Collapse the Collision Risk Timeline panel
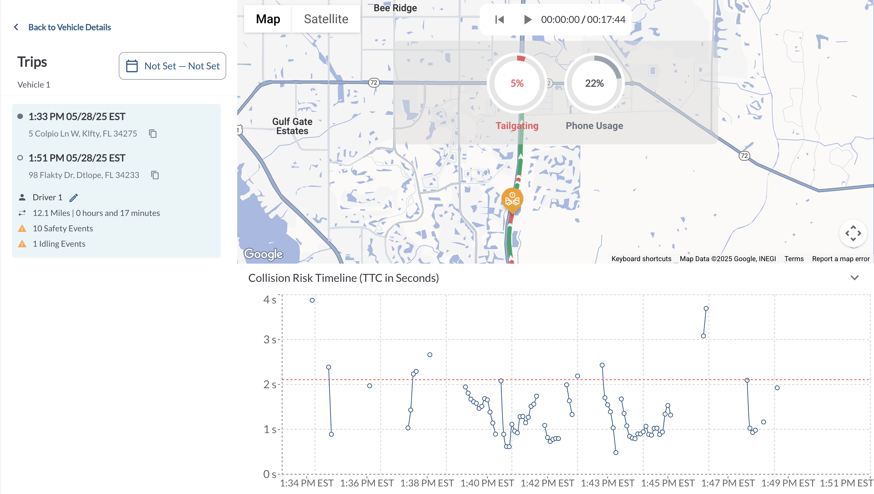Viewport: 874px width, 494px height. (x=854, y=278)
